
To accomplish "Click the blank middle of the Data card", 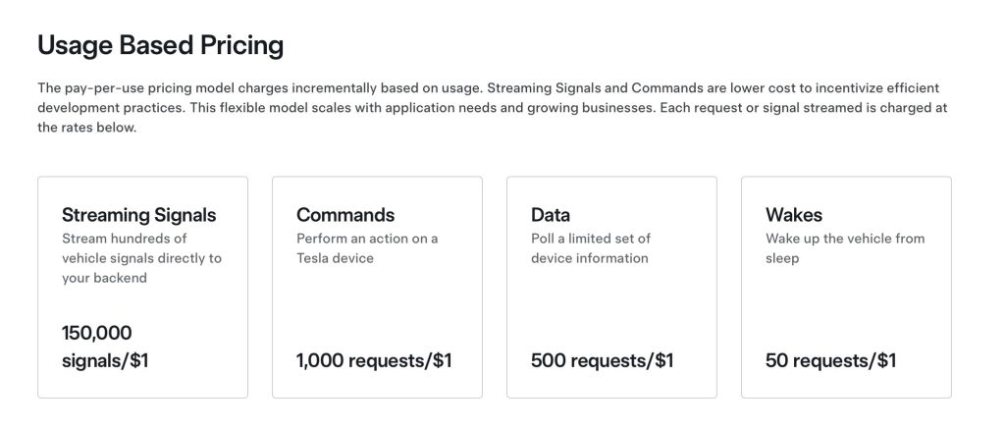I will pyautogui.click(x=611, y=306).
